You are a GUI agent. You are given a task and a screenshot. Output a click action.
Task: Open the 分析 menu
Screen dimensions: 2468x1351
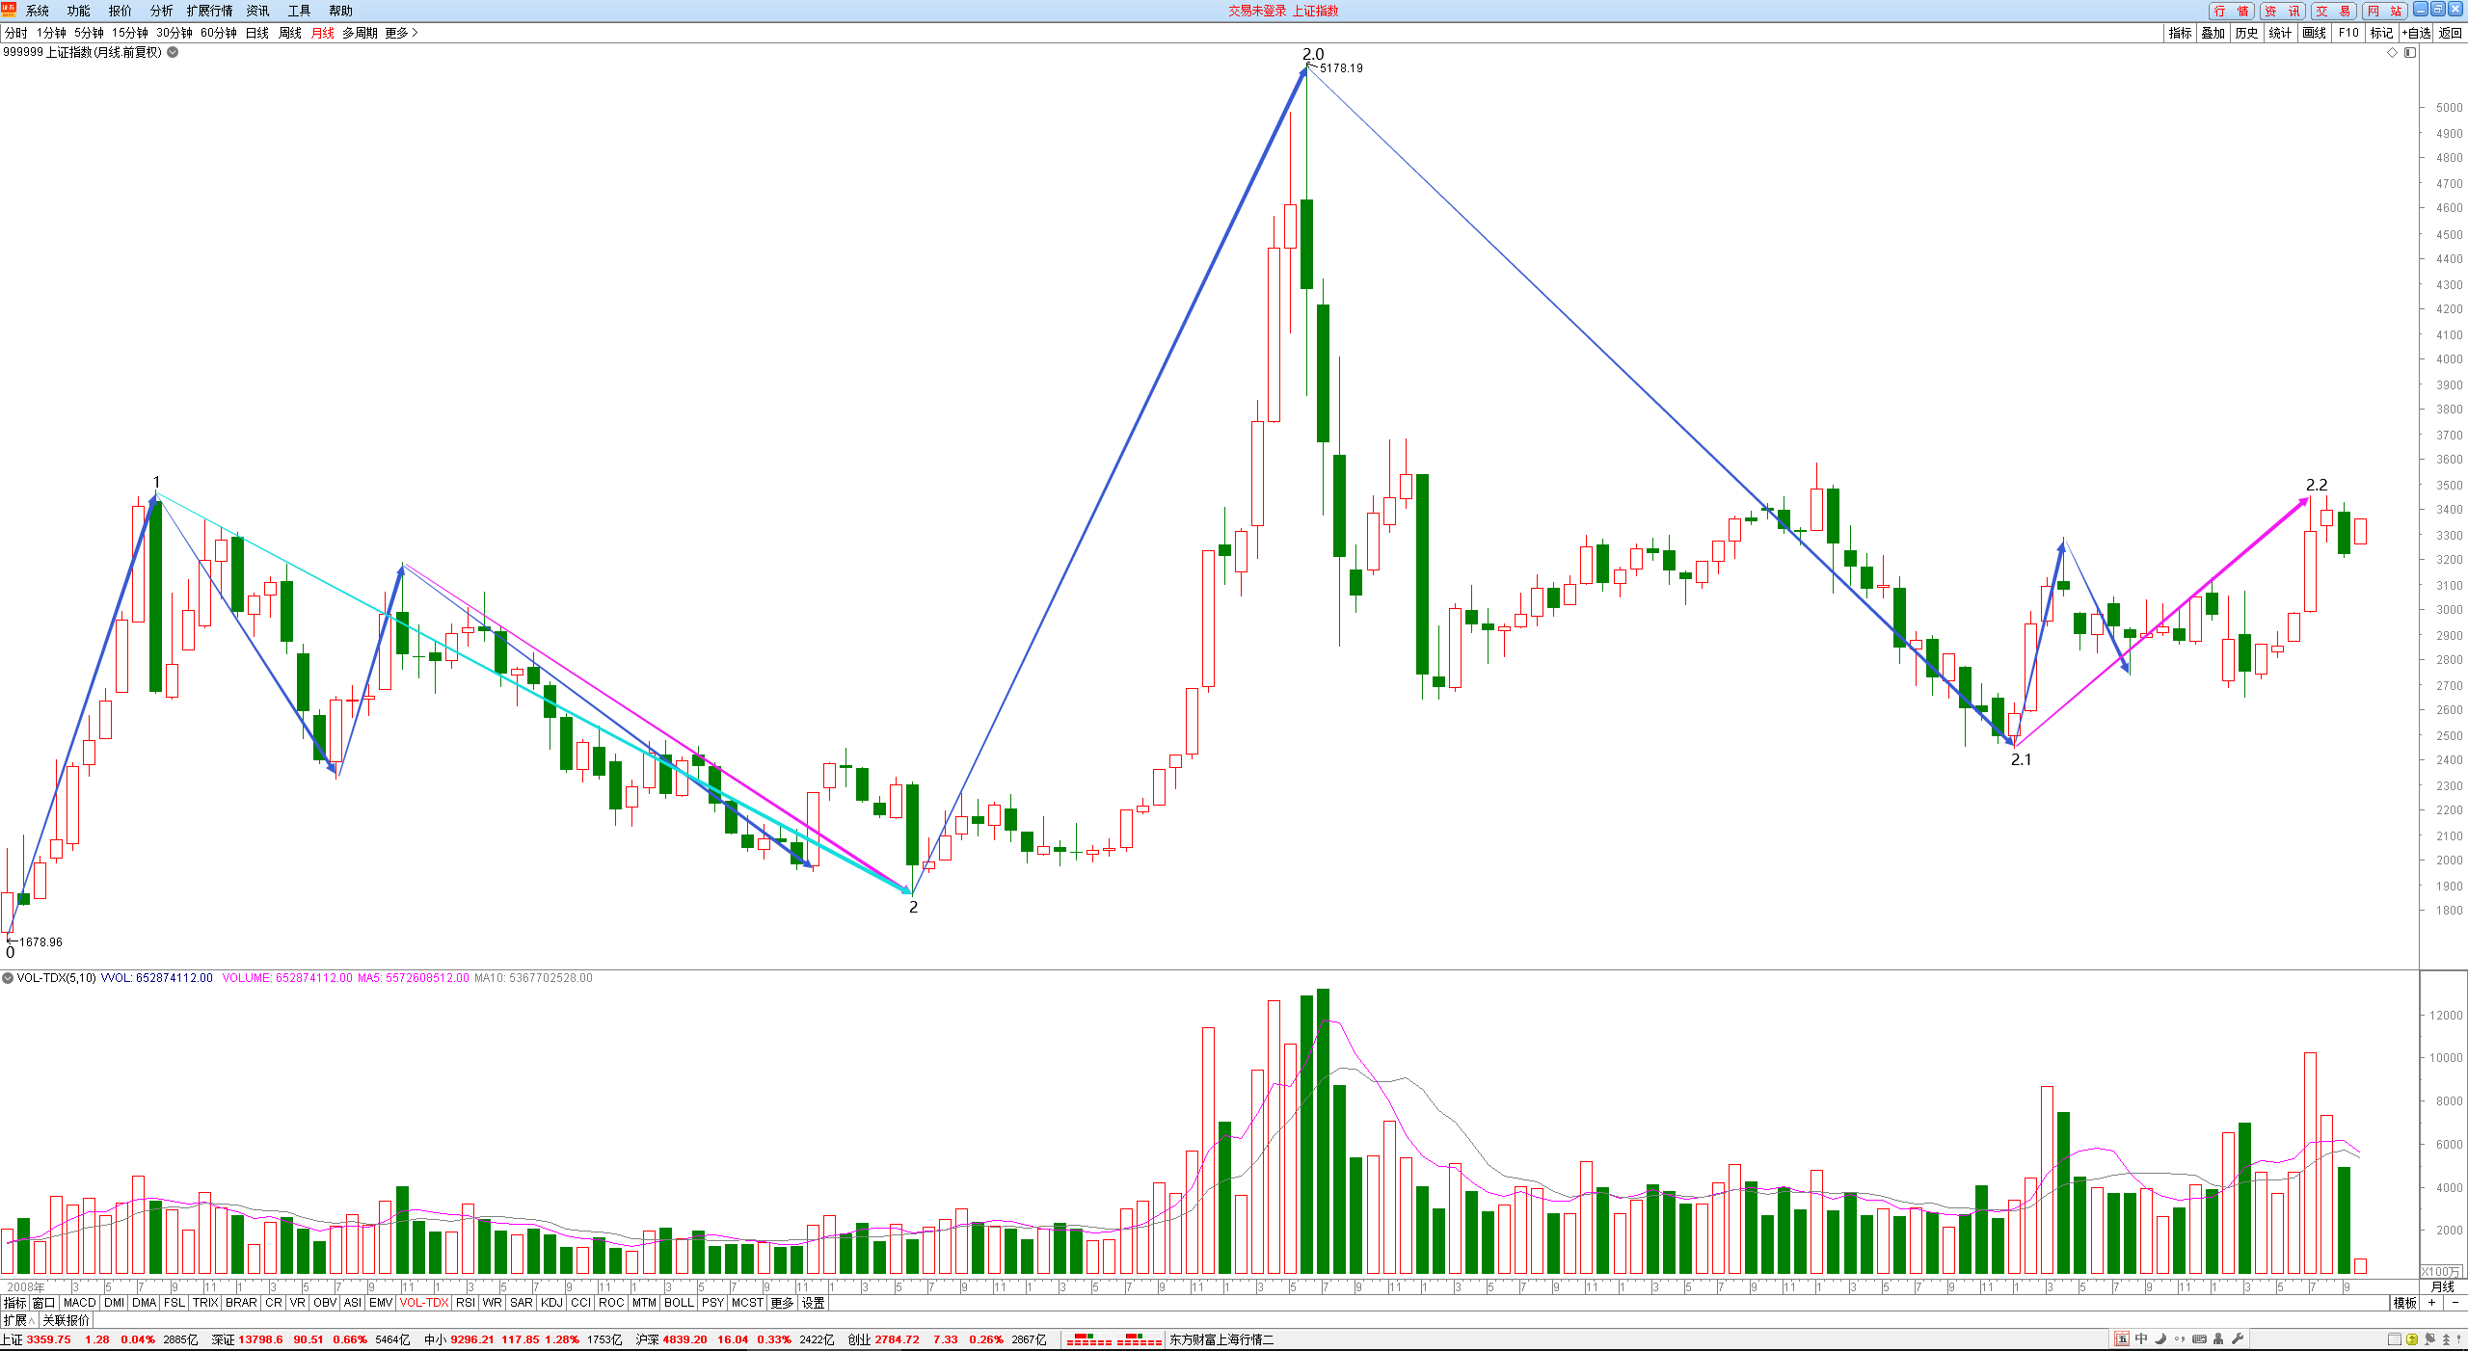(x=161, y=11)
